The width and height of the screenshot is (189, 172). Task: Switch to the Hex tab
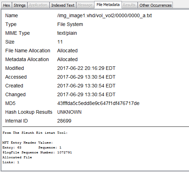pyautogui.click(x=7, y=5)
